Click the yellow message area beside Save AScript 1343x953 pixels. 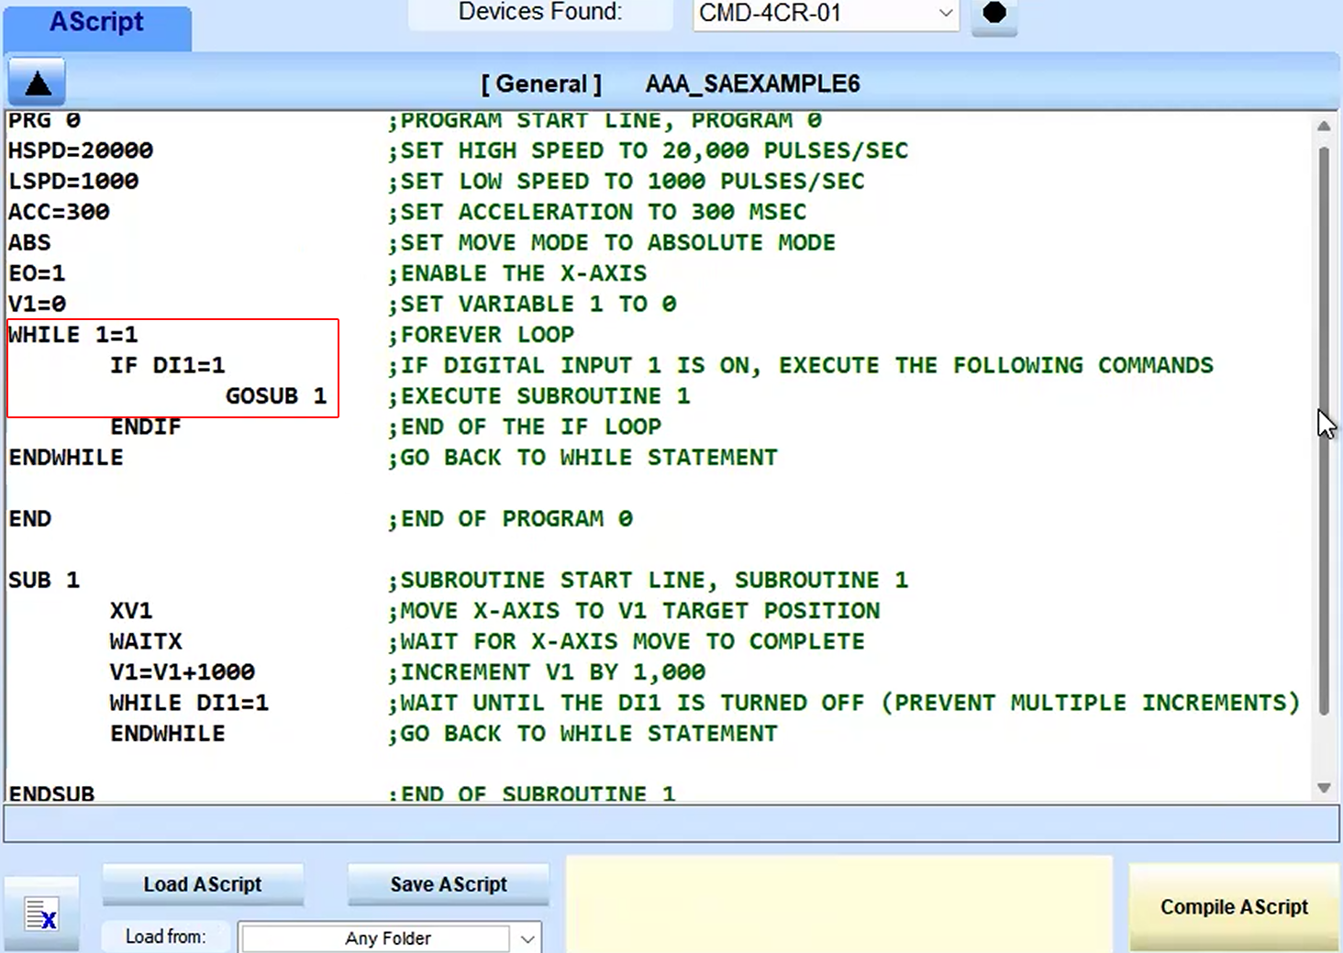point(839,905)
